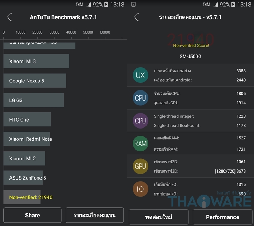This screenshot has width=254, height=226.
Task: Tap the เครื่องเสมือนAndroid 2440 row
Action: point(200,80)
